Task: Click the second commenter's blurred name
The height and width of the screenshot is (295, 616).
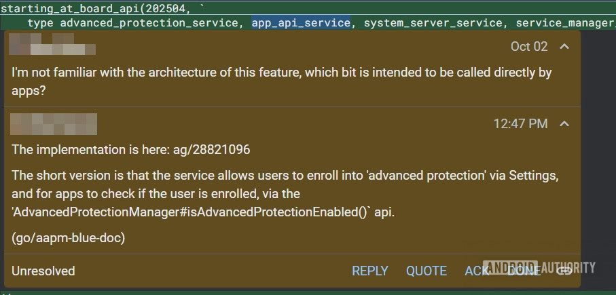Action: click(x=54, y=124)
